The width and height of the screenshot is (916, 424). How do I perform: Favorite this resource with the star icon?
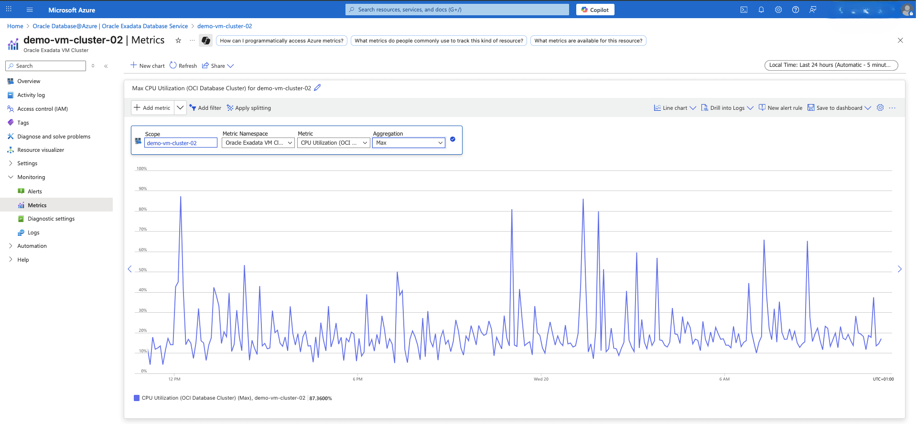pos(178,41)
